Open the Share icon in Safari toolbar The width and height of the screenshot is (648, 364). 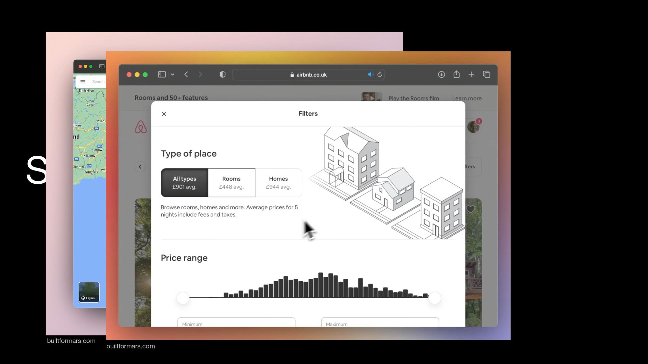[x=457, y=74]
